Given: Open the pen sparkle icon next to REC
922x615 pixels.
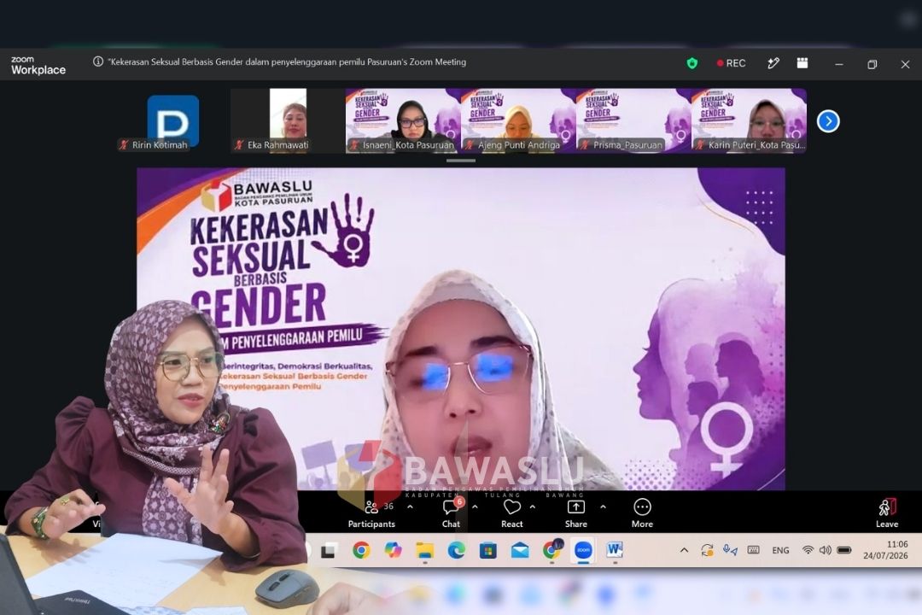Looking at the screenshot, I should (773, 63).
